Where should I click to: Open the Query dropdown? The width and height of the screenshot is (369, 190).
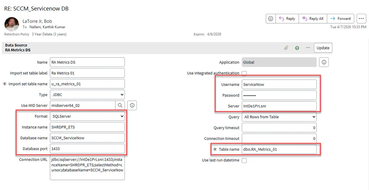[279, 117]
